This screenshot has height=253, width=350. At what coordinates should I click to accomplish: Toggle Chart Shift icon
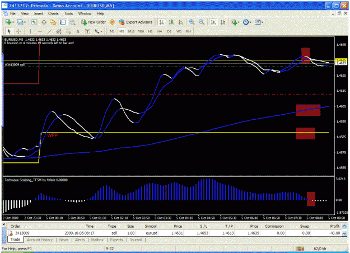point(223,22)
